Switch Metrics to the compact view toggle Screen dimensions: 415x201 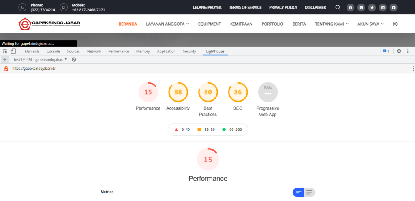click(x=298, y=192)
